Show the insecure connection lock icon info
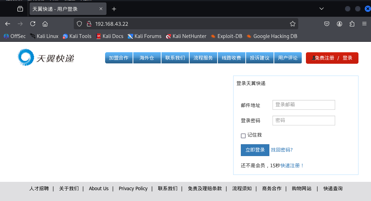371x201 pixels. pyautogui.click(x=89, y=24)
